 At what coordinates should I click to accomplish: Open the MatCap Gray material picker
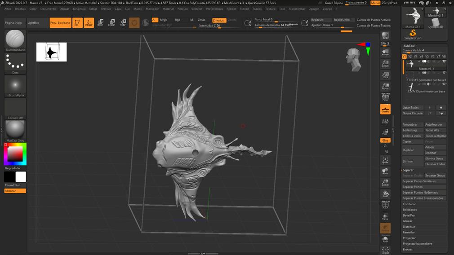tap(15, 130)
